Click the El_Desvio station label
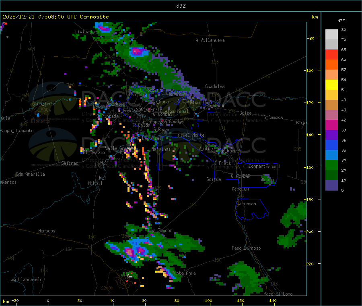Screen dimensions: 362x306 94,152
